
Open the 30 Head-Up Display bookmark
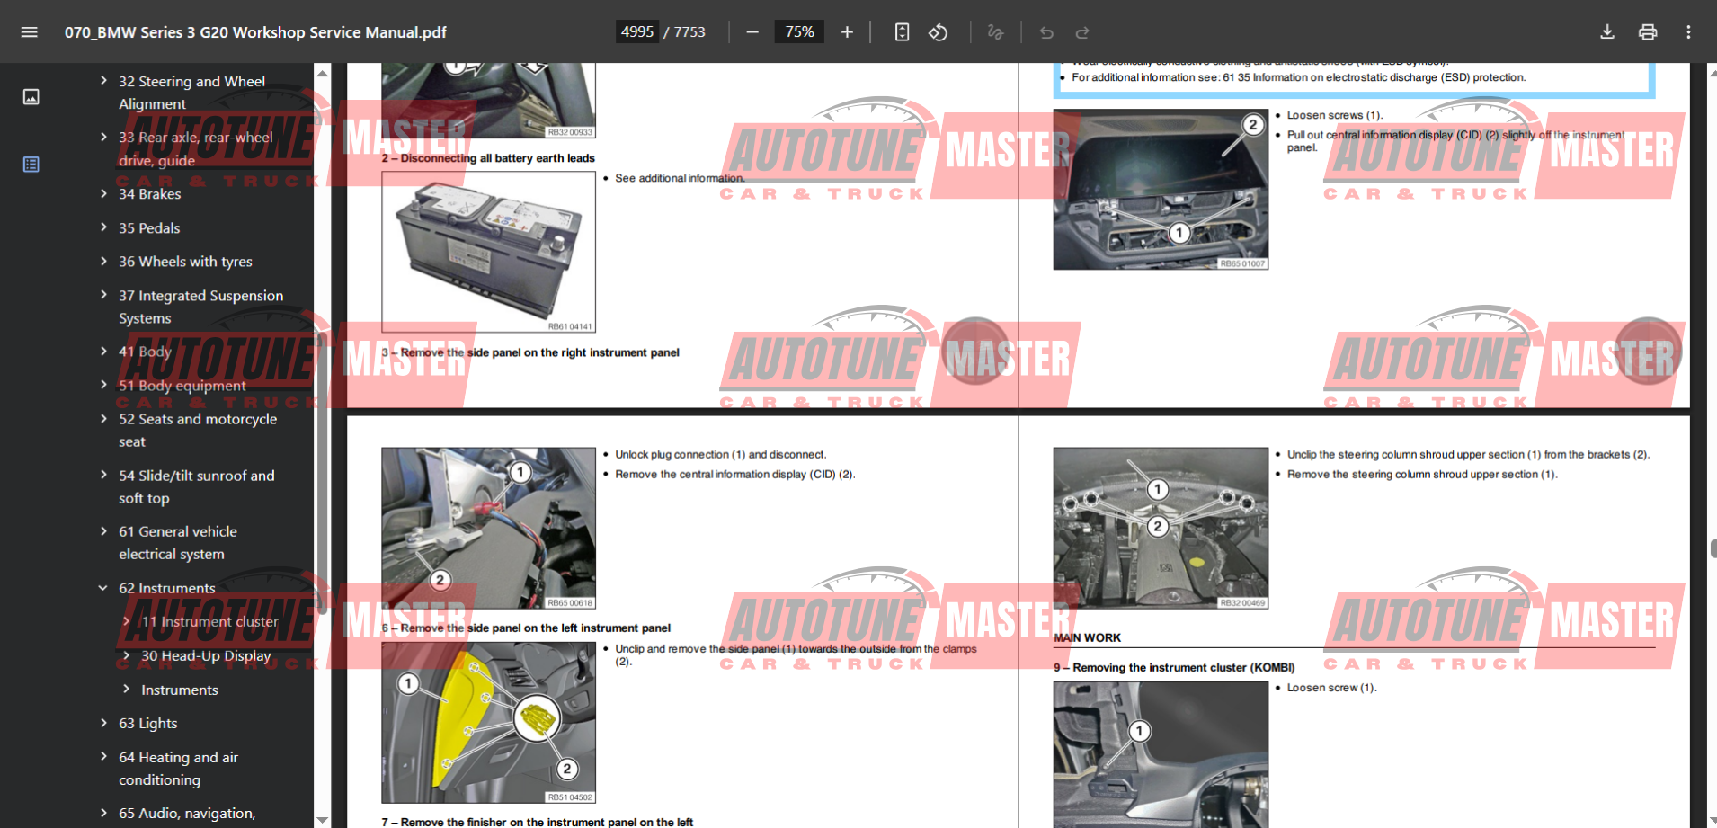[x=205, y=656]
